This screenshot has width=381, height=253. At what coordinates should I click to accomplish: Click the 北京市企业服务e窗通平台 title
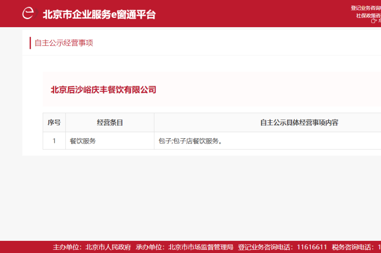click(x=99, y=14)
